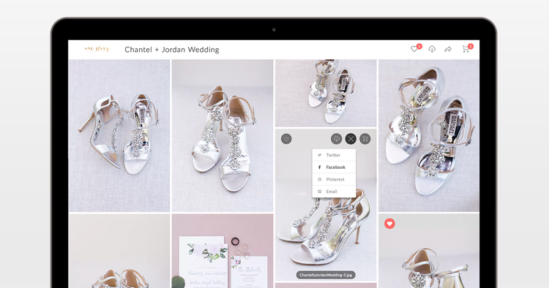Open first shoe photo with side heel view
The height and width of the screenshot is (288, 549).
coord(119,136)
